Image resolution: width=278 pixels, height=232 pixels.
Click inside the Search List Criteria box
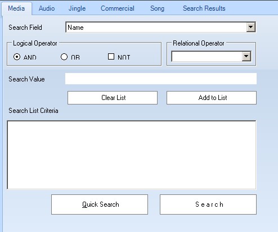tap(132, 155)
